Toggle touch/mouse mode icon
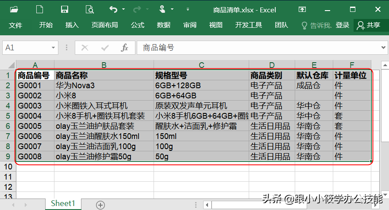389x210 pixels. [x=162, y=9]
